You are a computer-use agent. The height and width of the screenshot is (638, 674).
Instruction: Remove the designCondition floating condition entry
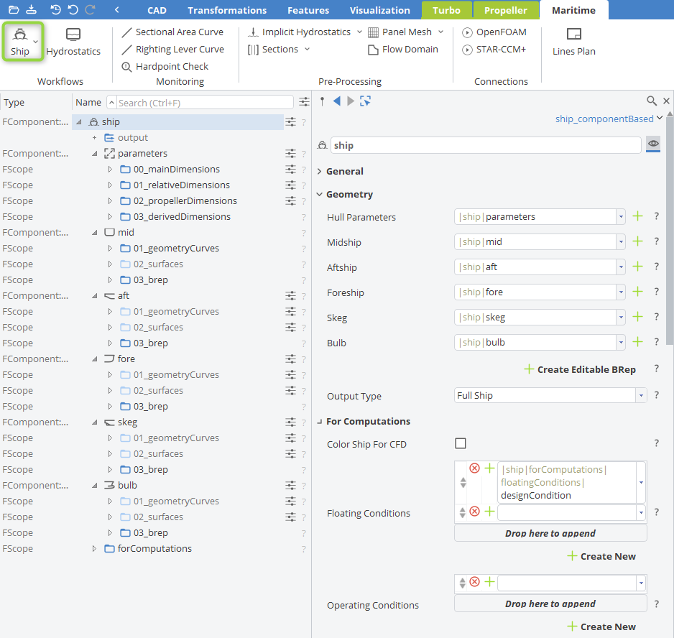point(474,468)
